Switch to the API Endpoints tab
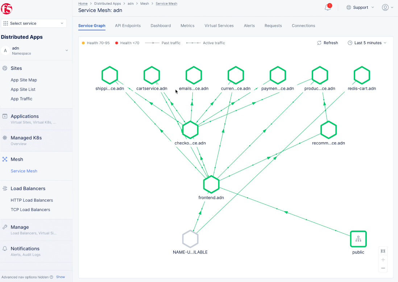This screenshot has height=282, width=398. 128,26
